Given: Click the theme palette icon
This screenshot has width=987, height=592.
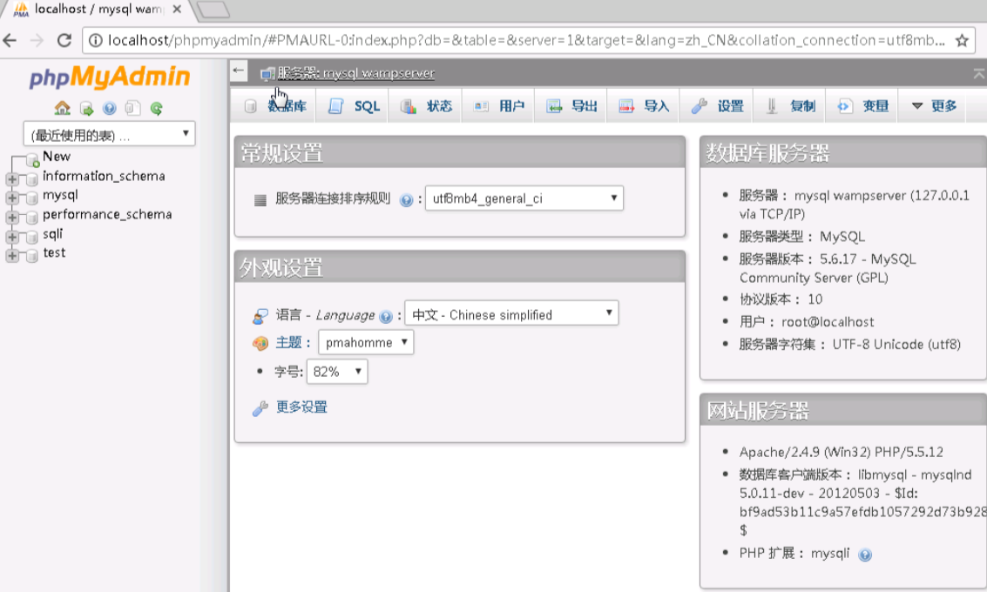Looking at the screenshot, I should (x=260, y=343).
